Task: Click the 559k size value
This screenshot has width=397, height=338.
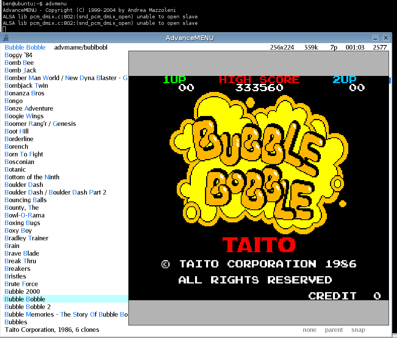Action: point(311,47)
